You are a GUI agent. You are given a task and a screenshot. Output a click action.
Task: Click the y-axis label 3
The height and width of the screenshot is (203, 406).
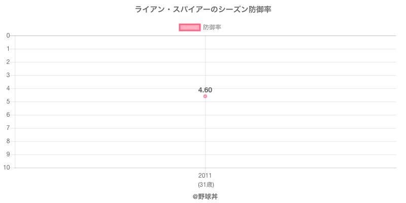[8, 75]
